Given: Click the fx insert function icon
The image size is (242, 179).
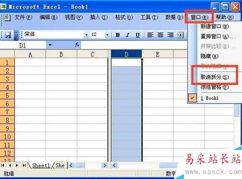Looking at the screenshot, I should (77, 45).
